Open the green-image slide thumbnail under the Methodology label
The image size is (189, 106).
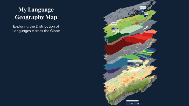coord(133,64)
